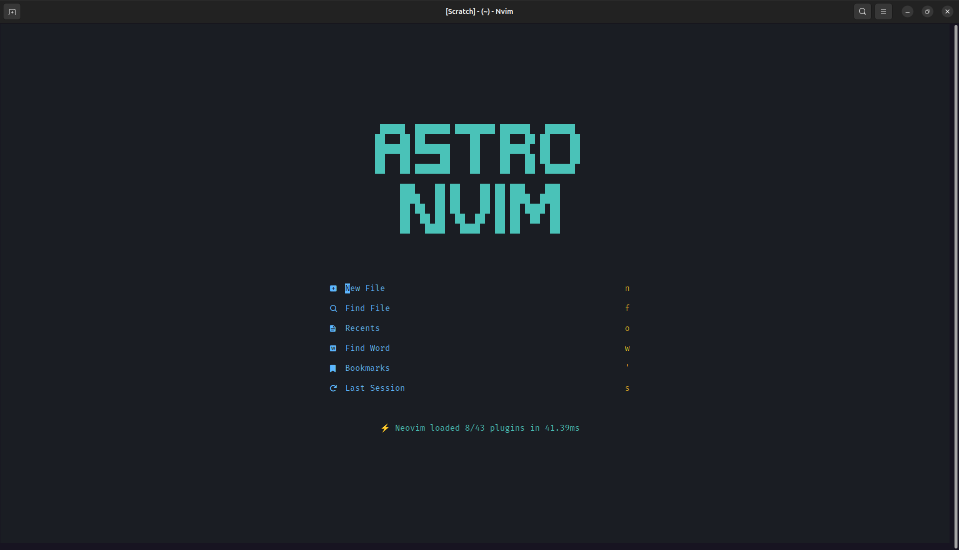Click the window title '[Scratch] - (~) - Nvim'
The image size is (959, 550).
coord(479,11)
